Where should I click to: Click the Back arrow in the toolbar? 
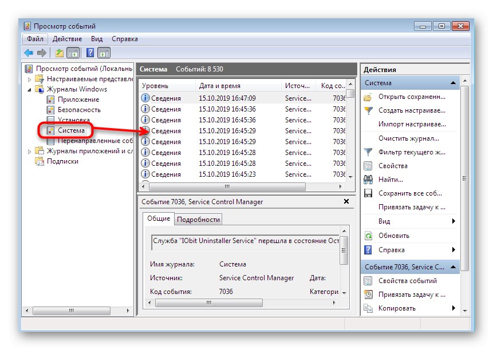(x=29, y=53)
